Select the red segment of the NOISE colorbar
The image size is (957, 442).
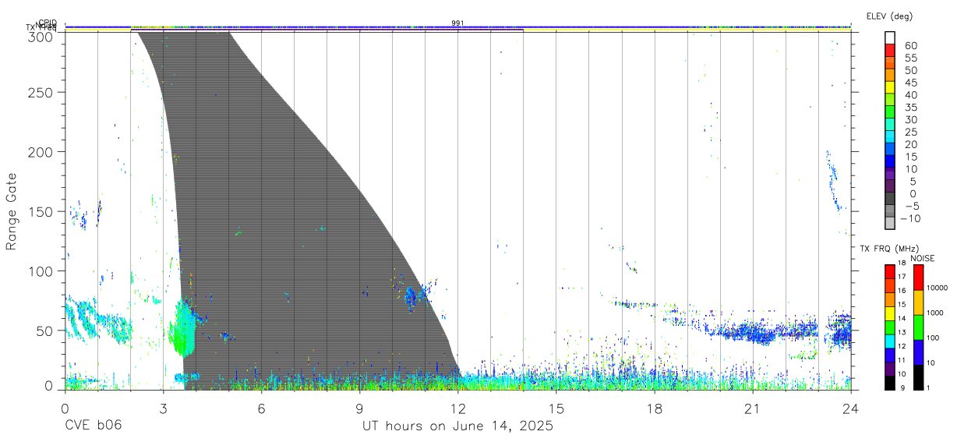pyautogui.click(x=919, y=278)
